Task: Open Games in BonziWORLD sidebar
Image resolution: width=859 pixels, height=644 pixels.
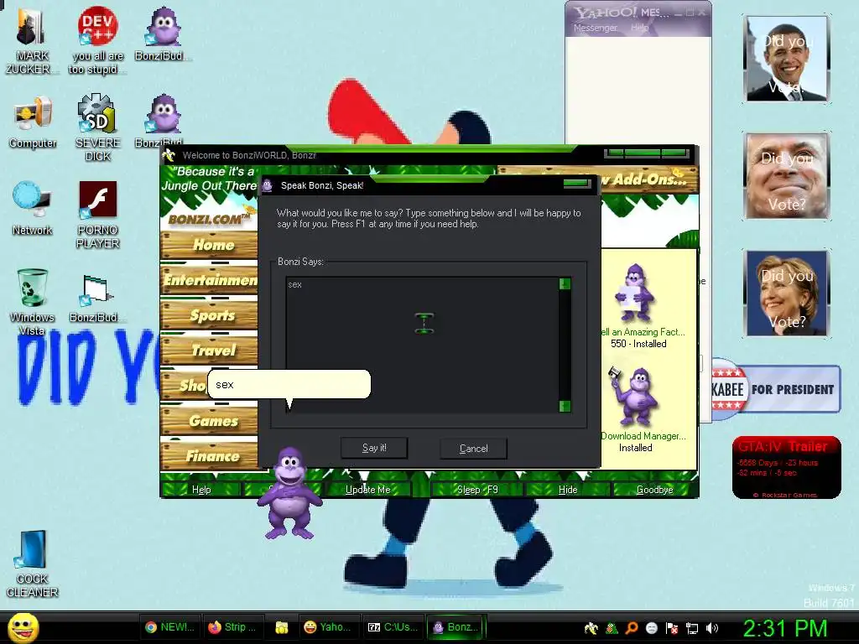Action: pyautogui.click(x=209, y=421)
